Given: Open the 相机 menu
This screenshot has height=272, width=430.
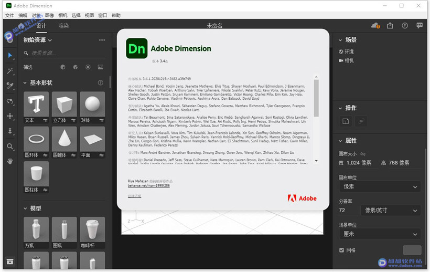Looking at the screenshot, I should pyautogui.click(x=63, y=15).
